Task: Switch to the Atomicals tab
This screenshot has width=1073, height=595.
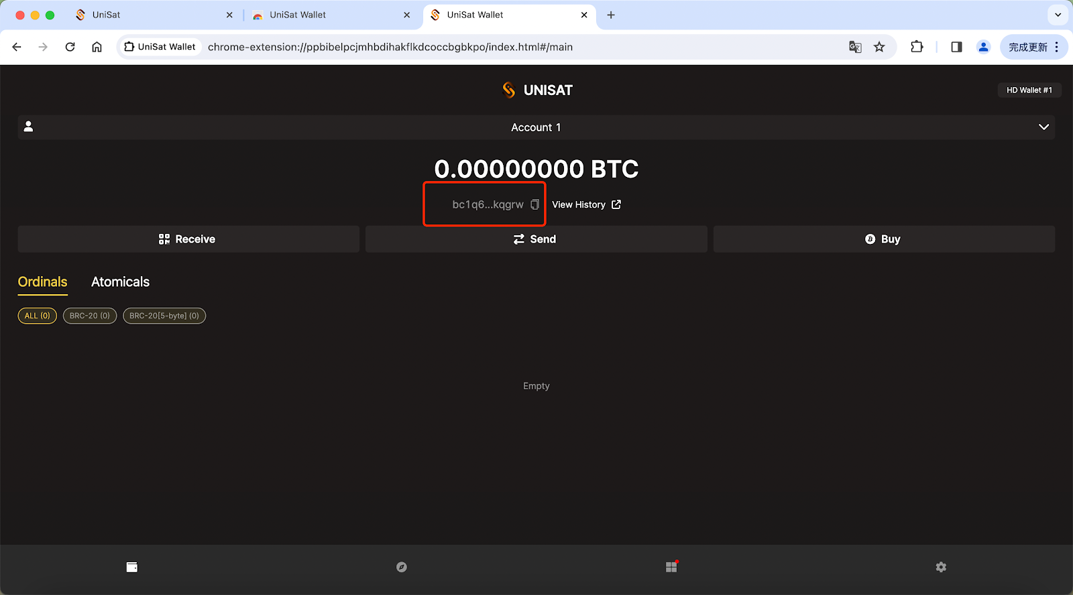Action: pyautogui.click(x=120, y=282)
